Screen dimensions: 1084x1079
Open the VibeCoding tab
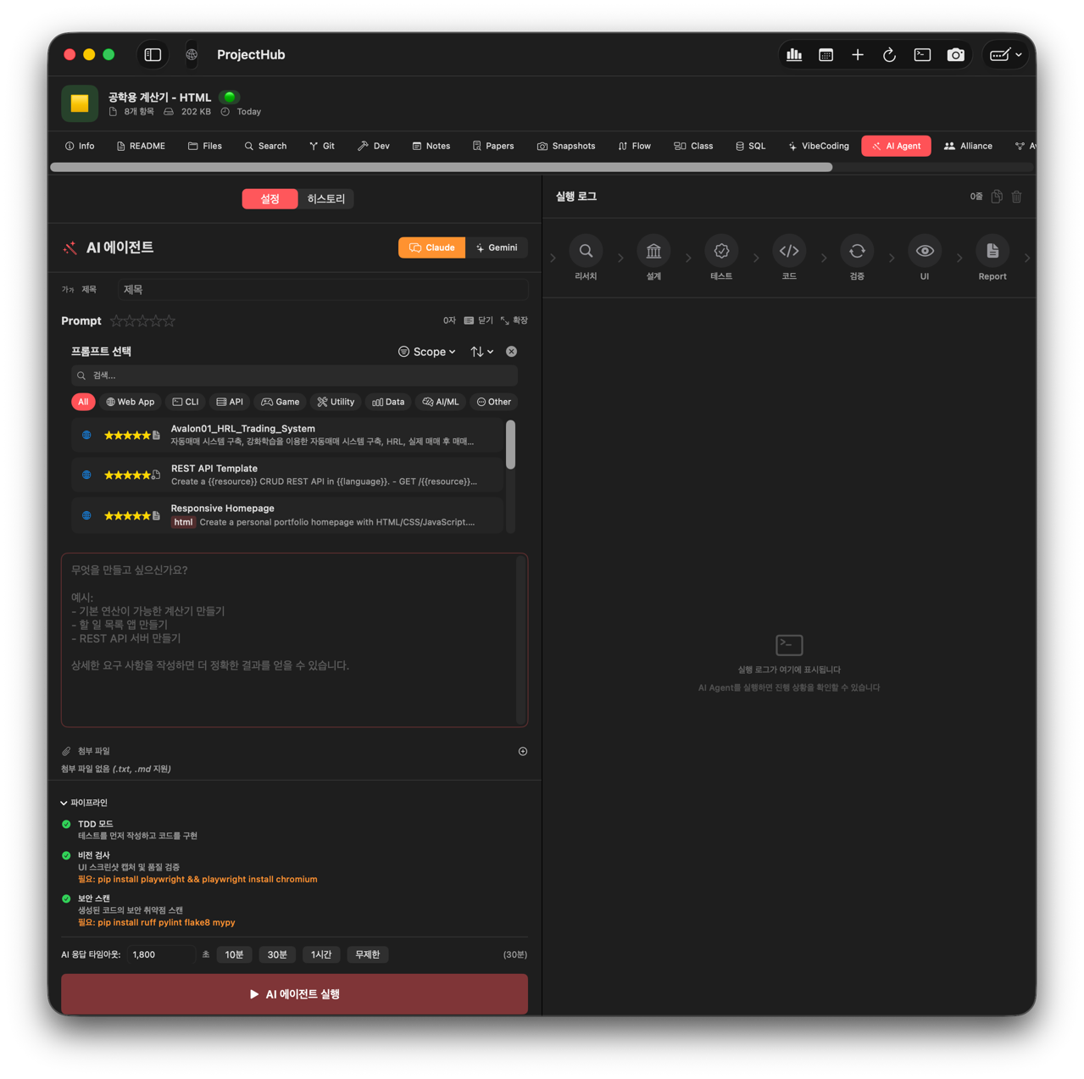pyautogui.click(x=818, y=146)
